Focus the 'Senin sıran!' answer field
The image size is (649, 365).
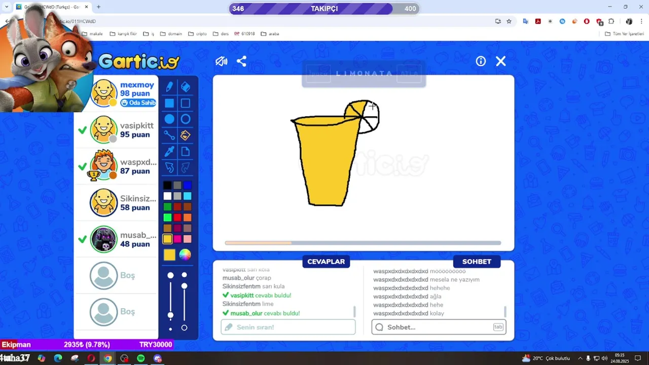click(x=288, y=327)
